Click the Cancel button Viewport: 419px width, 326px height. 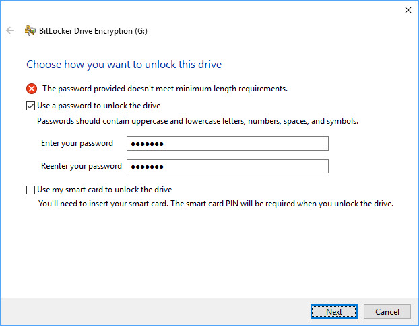point(387,312)
